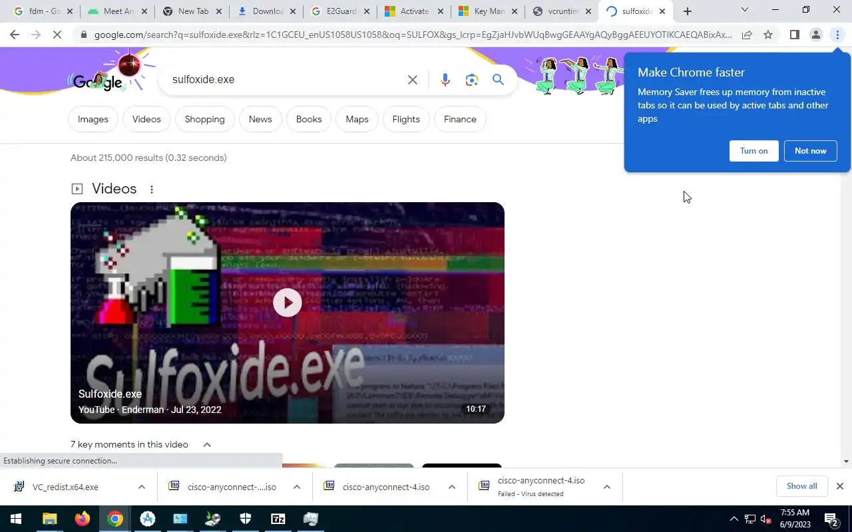Image resolution: width=852 pixels, height=532 pixels.
Task: Submit search with magnifier icon
Action: 498,80
